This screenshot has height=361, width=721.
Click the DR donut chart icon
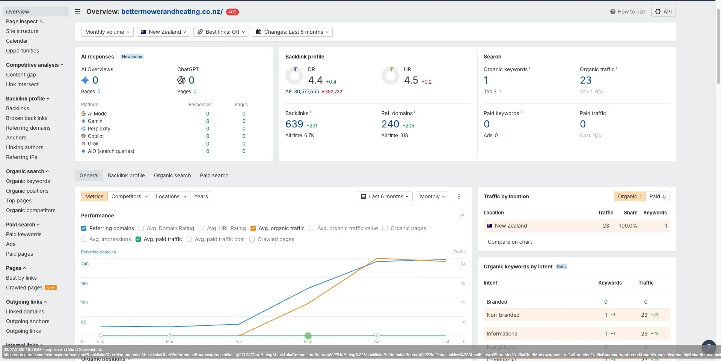[294, 76]
